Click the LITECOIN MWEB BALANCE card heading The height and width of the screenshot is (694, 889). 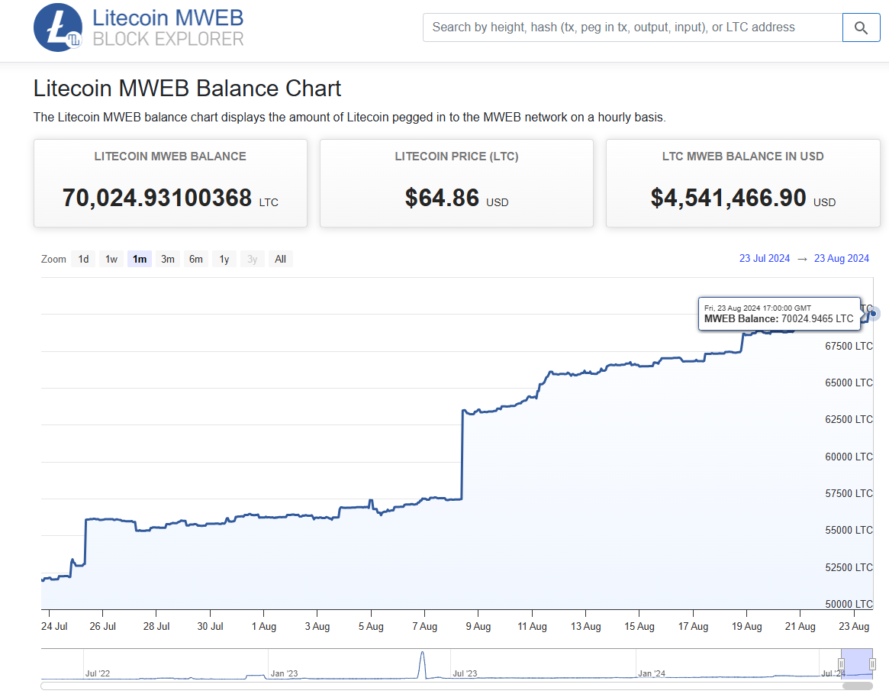click(170, 157)
